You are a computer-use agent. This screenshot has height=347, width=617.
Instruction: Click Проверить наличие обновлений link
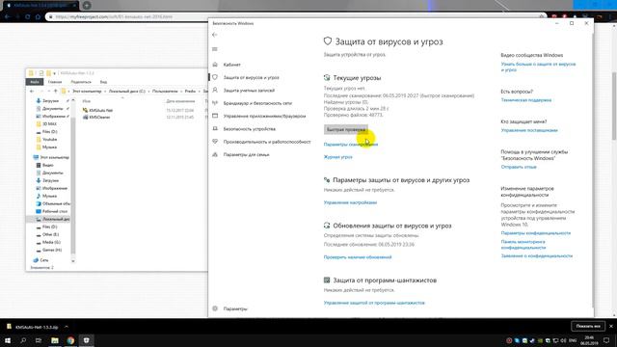point(358,257)
